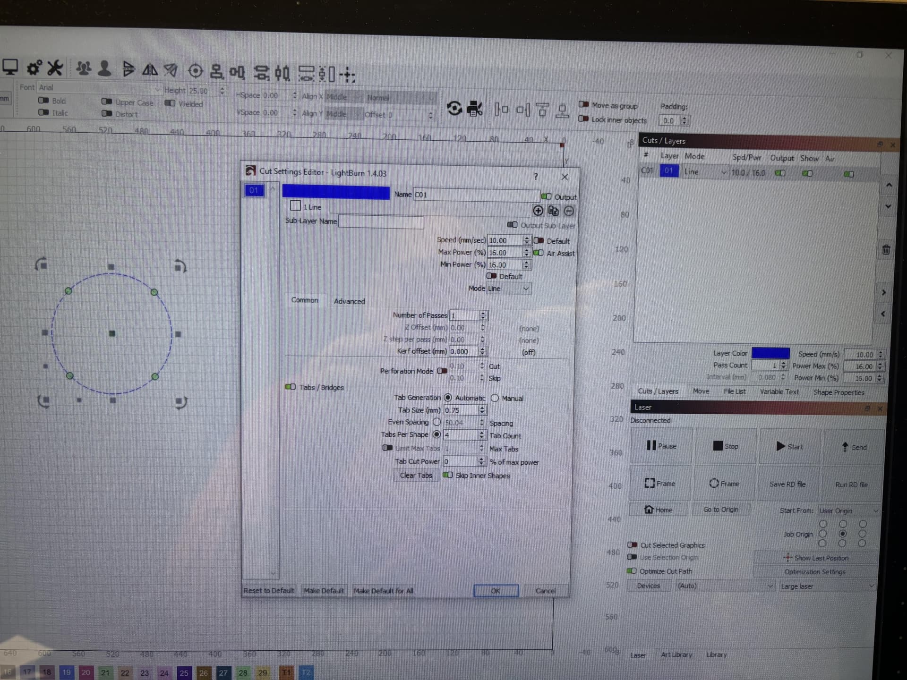
Task: Expand Start From User Origin dropdown
Action: point(848,511)
